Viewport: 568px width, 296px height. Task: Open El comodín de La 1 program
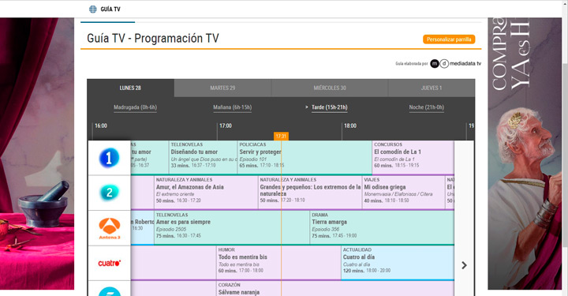point(413,158)
